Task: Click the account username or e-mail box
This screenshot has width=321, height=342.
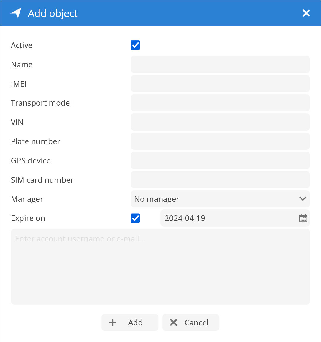Action: 160,267
